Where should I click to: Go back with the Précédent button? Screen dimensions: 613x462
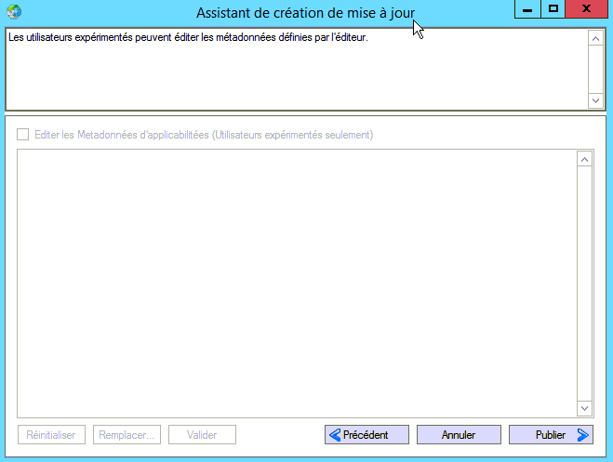(366, 434)
